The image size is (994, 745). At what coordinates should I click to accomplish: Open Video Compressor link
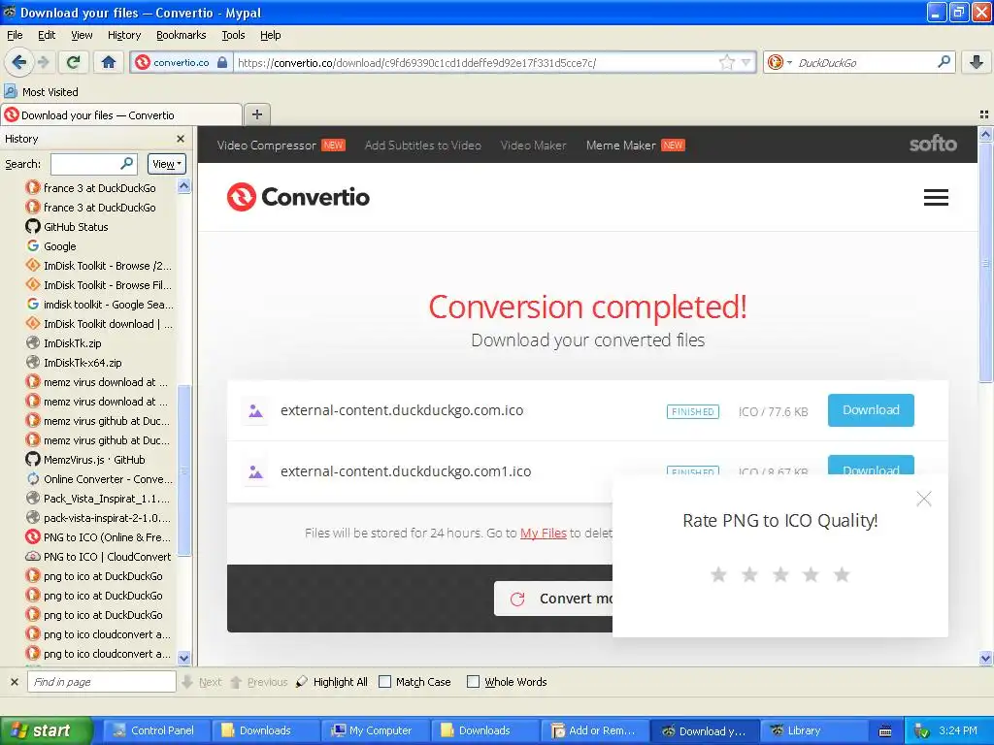click(266, 146)
